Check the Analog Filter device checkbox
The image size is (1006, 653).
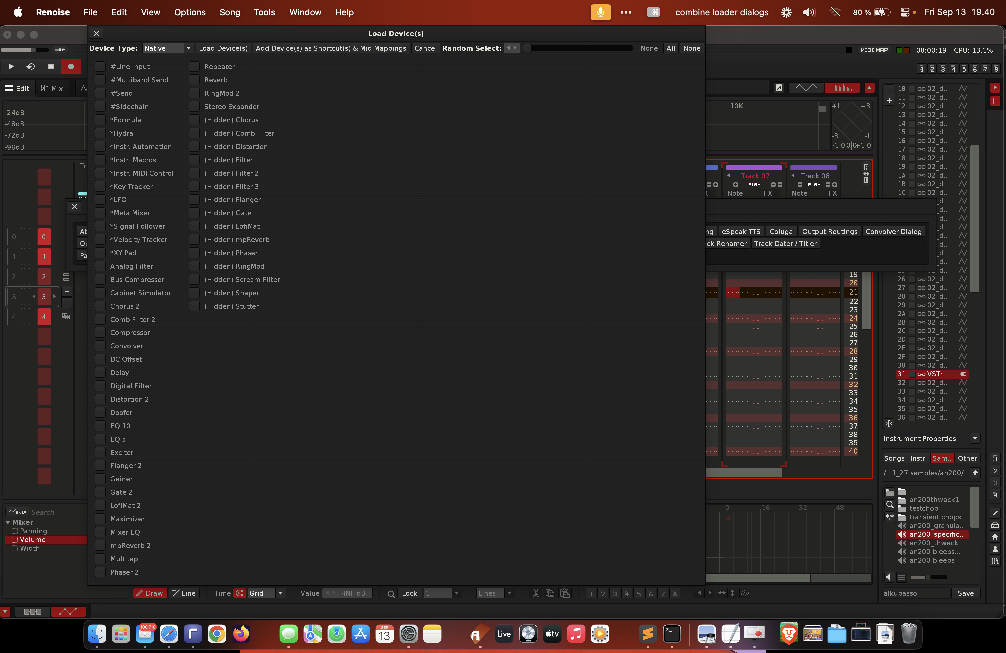coord(100,266)
